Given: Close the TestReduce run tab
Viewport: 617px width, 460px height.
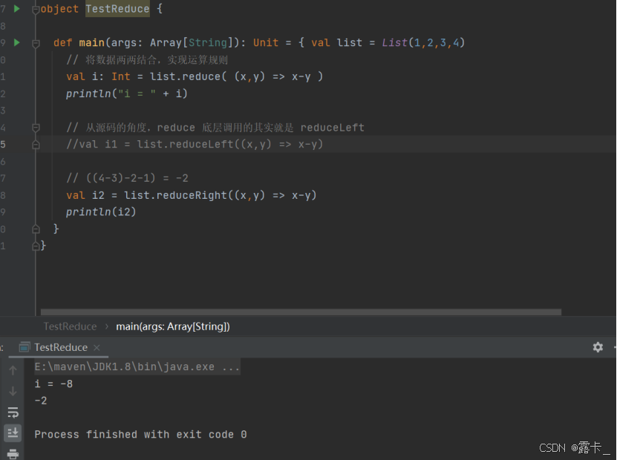Looking at the screenshot, I should click(97, 347).
